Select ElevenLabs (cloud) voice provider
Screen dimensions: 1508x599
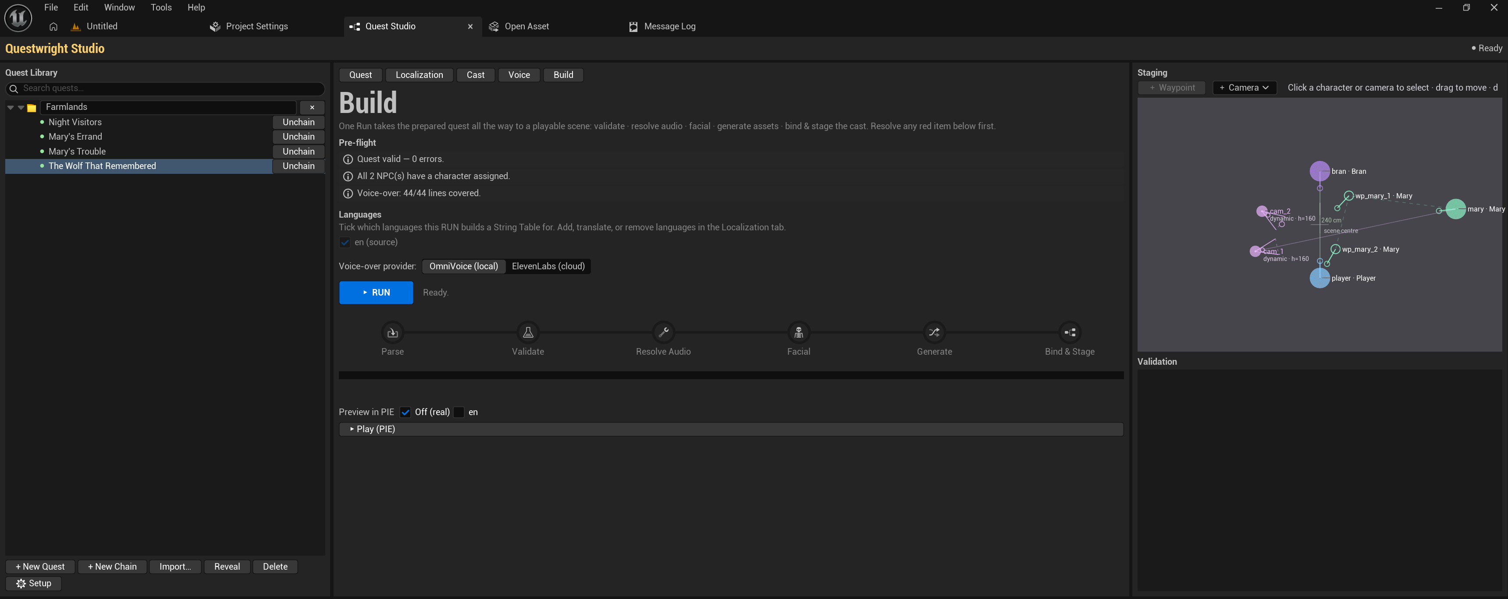click(548, 266)
